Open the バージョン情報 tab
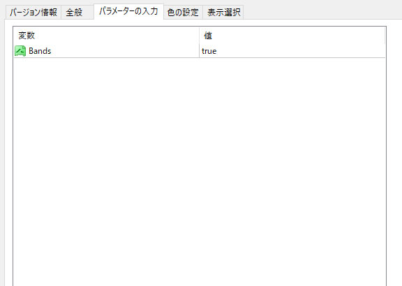The height and width of the screenshot is (286, 402). 33,13
